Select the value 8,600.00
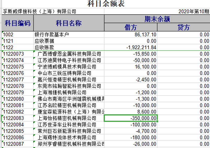The height and width of the screenshot is (148, 210). click(x=131, y=112)
